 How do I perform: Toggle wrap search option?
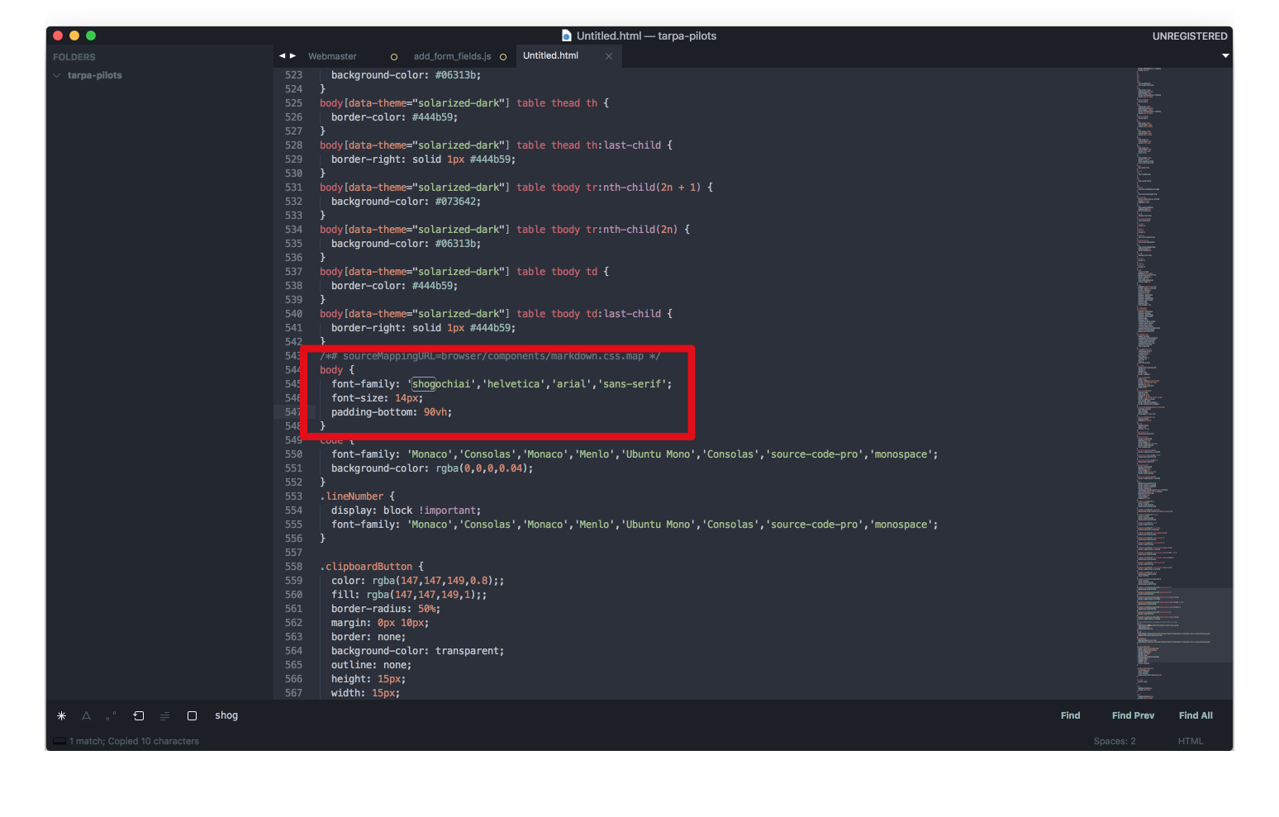(138, 715)
